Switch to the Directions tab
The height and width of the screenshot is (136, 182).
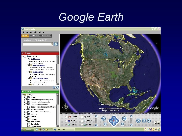46,36
